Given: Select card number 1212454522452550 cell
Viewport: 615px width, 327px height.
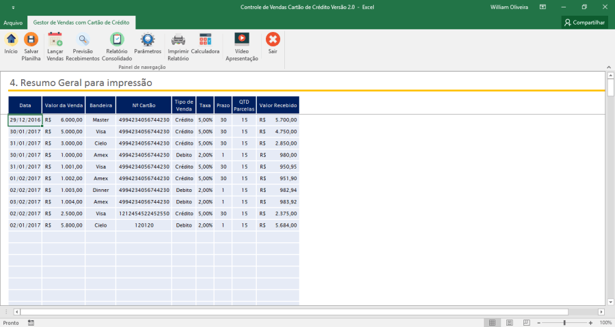Looking at the screenshot, I should pos(144,214).
